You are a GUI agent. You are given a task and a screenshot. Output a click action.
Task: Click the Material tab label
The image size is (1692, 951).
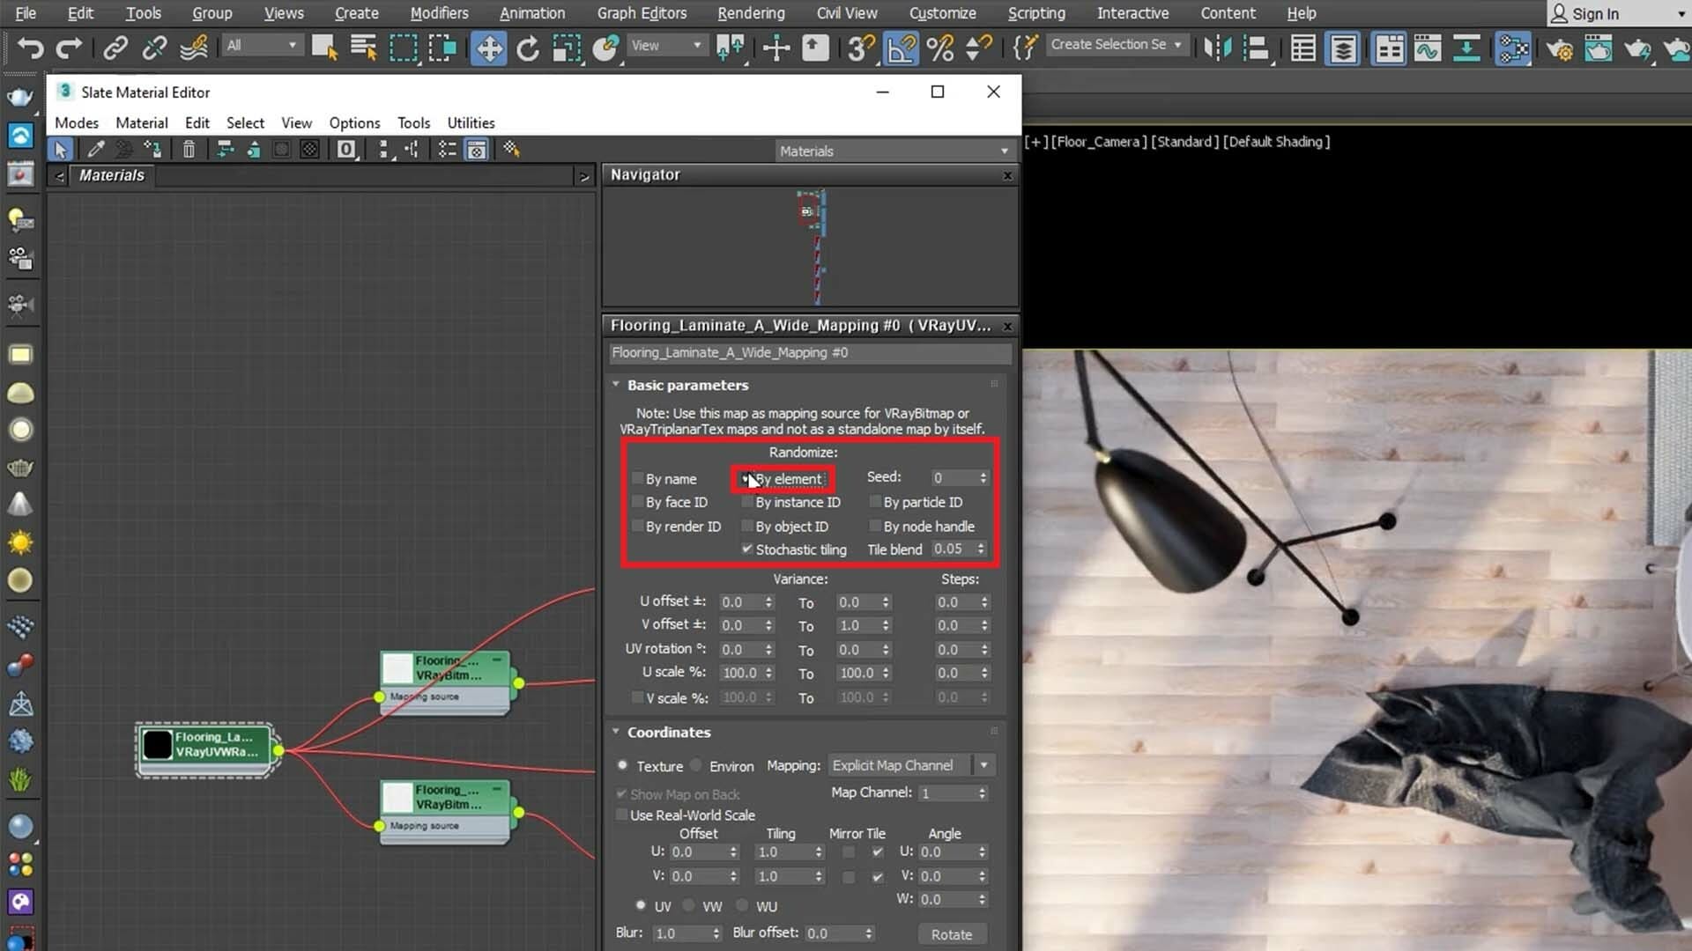[141, 122]
